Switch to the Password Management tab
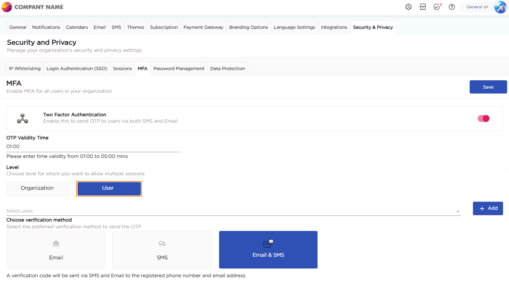Image resolution: width=509 pixels, height=284 pixels. click(179, 69)
